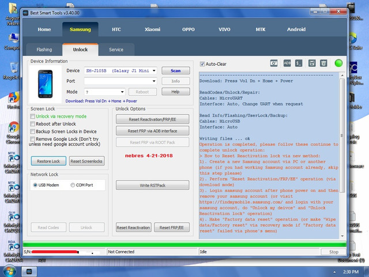Select the COM Port radio button
This screenshot has height=277, width=369.
73,185
